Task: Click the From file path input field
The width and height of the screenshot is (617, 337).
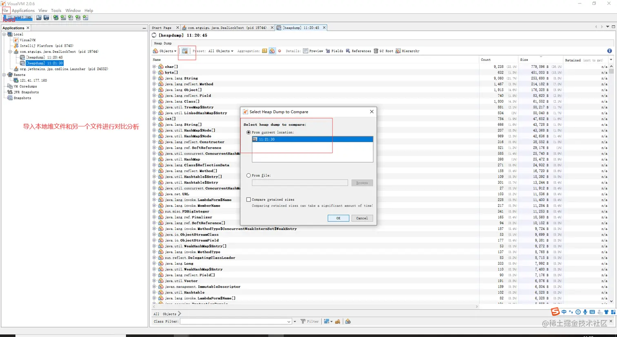Action: pyautogui.click(x=300, y=183)
